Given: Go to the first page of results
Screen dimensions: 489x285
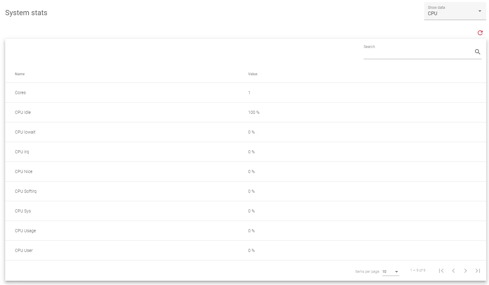Looking at the screenshot, I should click(441, 271).
